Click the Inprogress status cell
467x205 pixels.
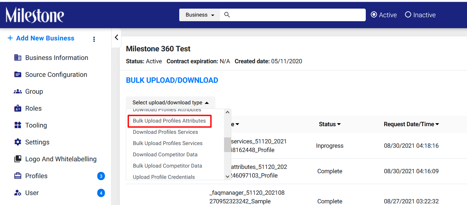[x=330, y=146]
